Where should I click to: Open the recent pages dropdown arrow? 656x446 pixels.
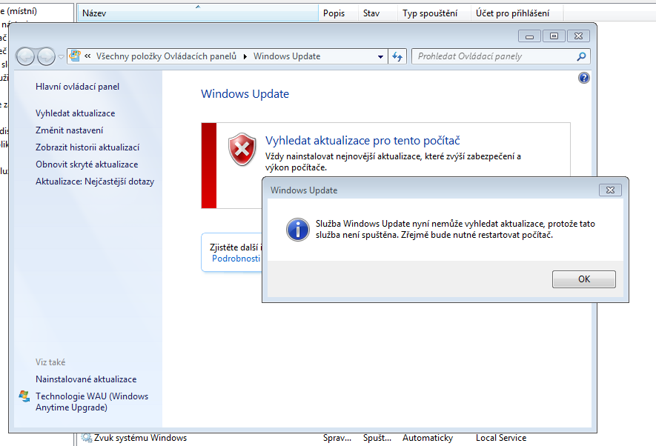tap(61, 57)
